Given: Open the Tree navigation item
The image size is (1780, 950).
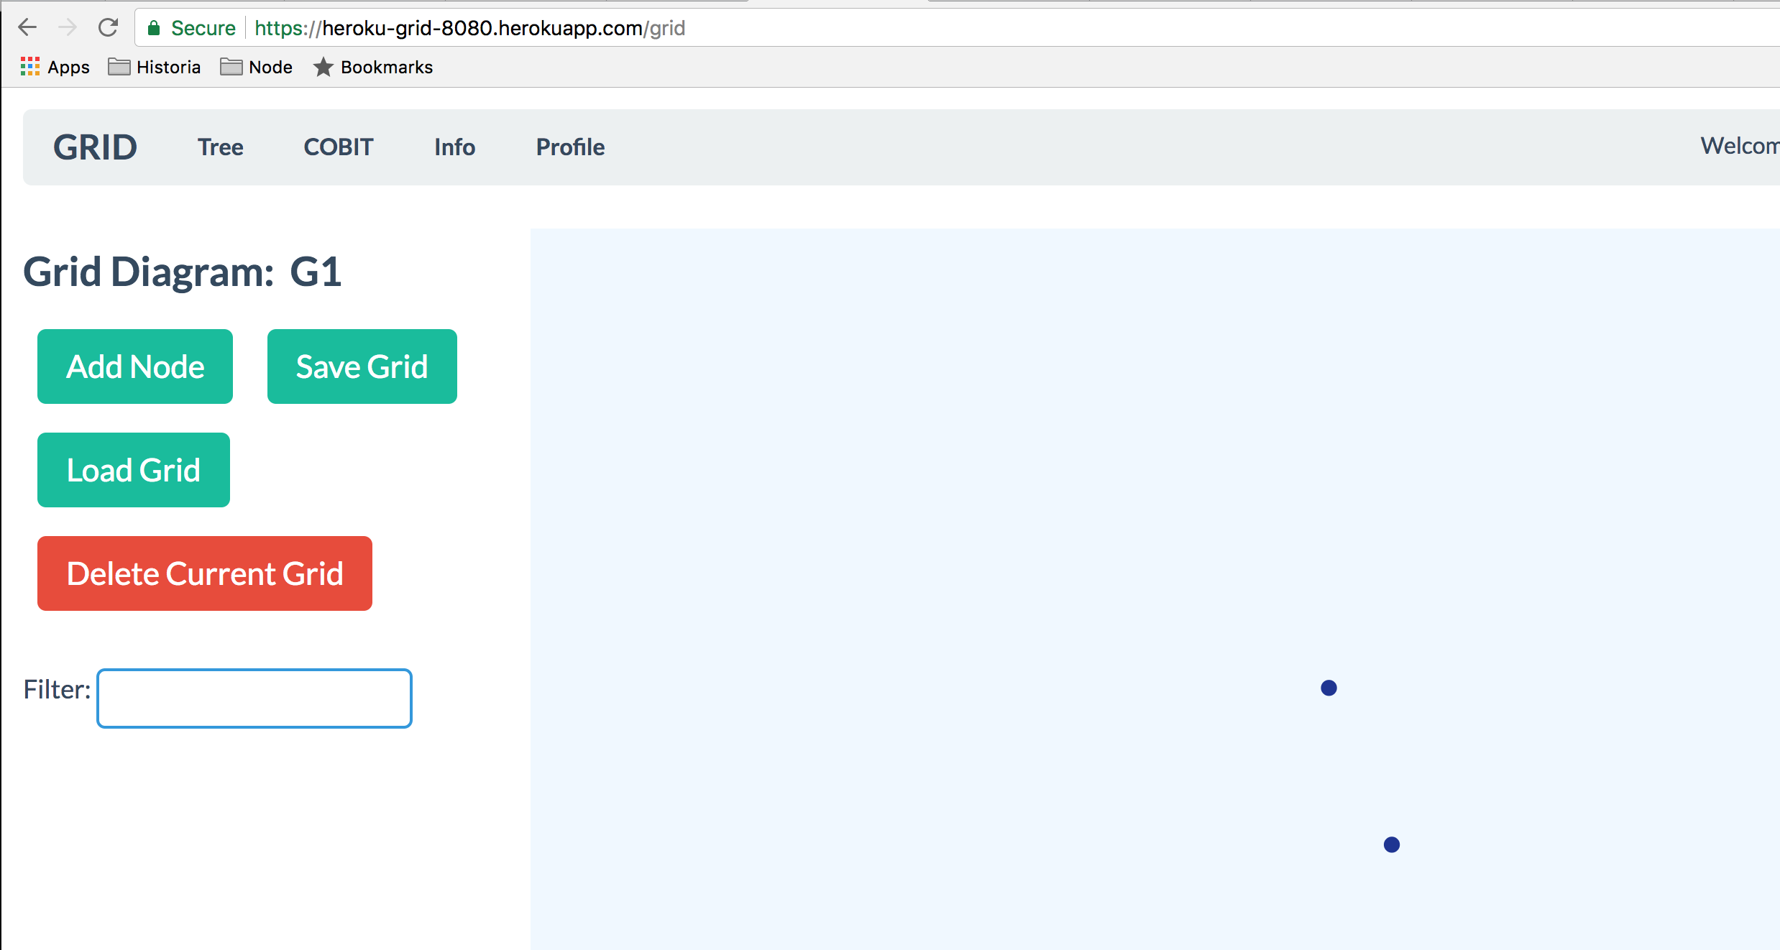Looking at the screenshot, I should tap(221, 147).
